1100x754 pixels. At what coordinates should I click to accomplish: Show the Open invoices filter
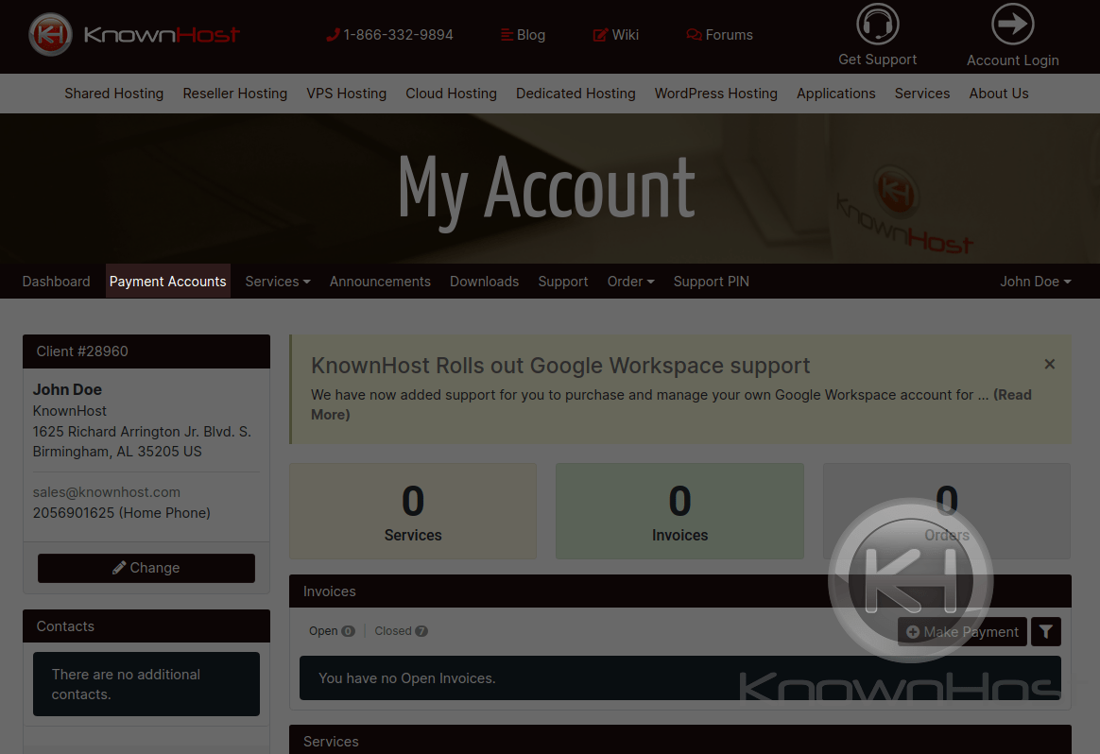click(x=332, y=631)
